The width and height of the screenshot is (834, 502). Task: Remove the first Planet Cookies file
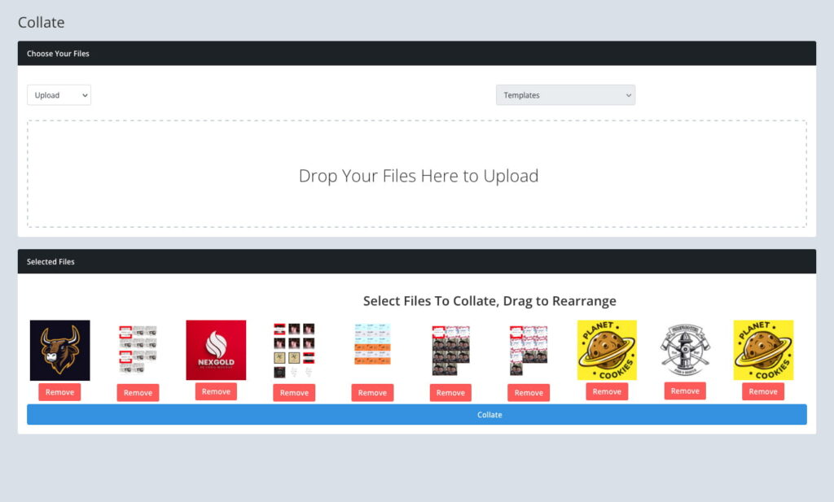click(607, 391)
